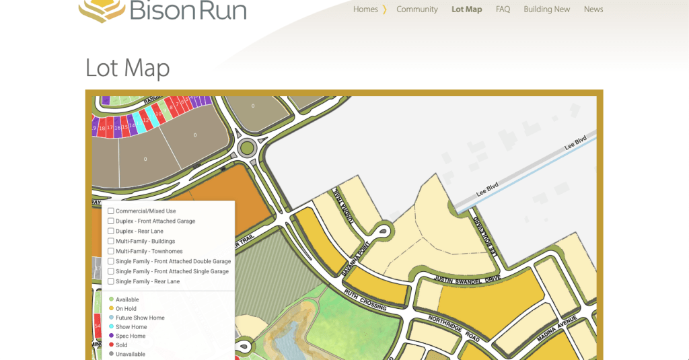Viewport: 689px width, 360px height.
Task: Click the roundabout on the map
Action: 248,147
